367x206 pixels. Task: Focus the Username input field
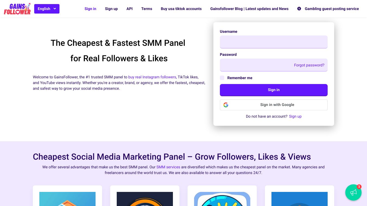tap(274, 42)
